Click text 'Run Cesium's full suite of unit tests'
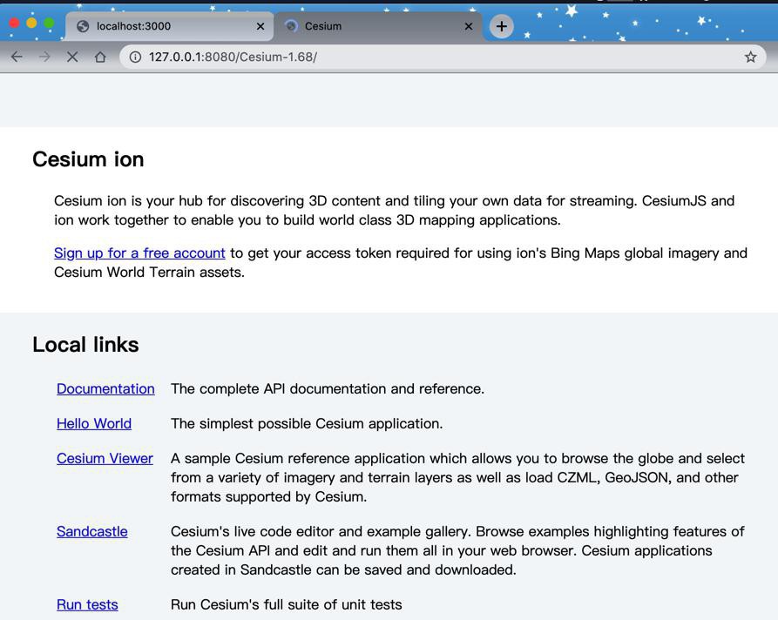Viewport: 778px width, 620px height. 287,604
